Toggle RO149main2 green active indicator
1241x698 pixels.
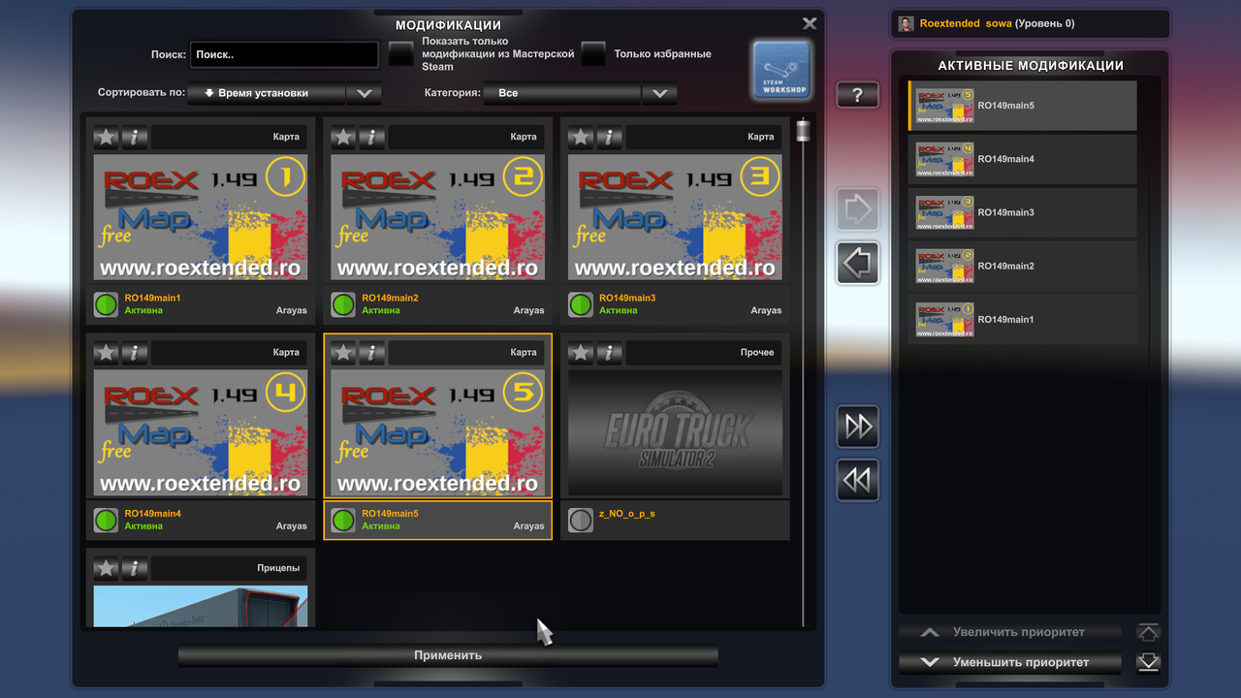coord(343,304)
